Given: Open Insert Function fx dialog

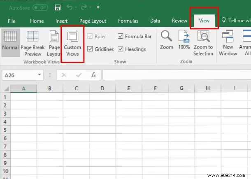Looking at the screenshot, I should pos(93,75).
